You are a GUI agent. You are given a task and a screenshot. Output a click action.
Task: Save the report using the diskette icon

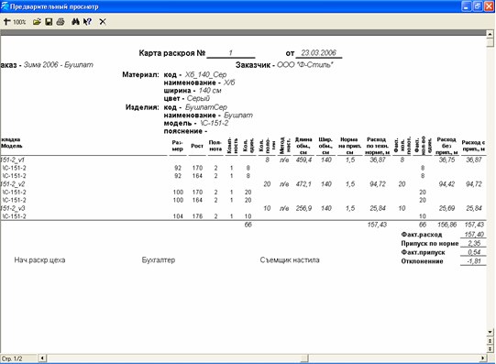[49, 22]
